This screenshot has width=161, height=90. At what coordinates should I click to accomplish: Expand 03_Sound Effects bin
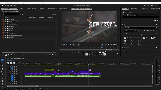click(x=6, y=24)
